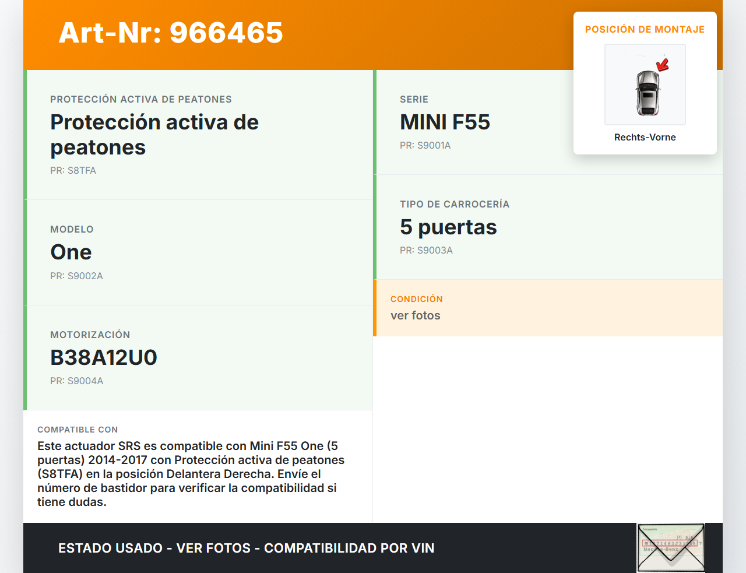Click the PR: S9003A code
The height and width of the screenshot is (573, 746).
[426, 250]
